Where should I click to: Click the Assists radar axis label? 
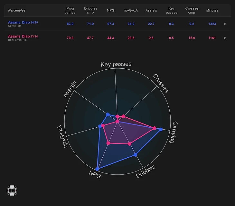(x=70, y=89)
